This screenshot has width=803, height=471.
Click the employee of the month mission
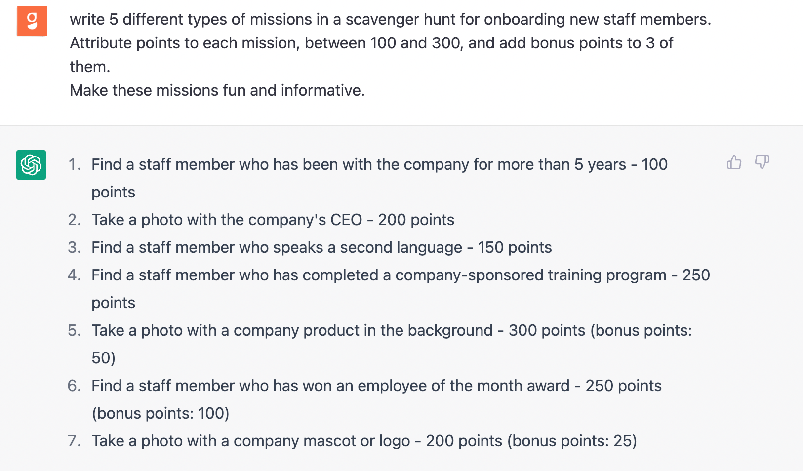coord(376,386)
